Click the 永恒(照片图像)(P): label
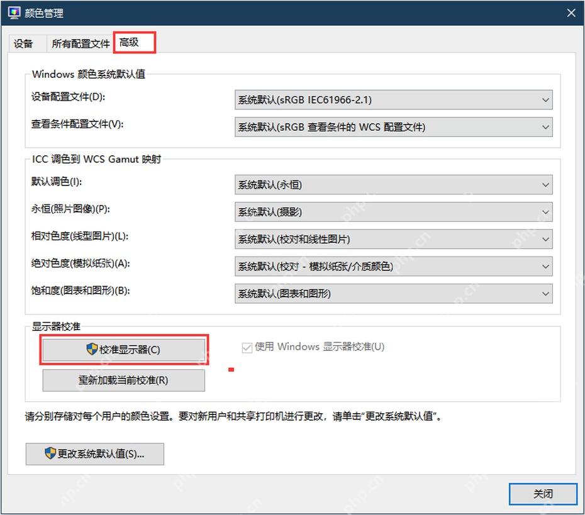Viewport: 585px width, 515px height. [70, 209]
